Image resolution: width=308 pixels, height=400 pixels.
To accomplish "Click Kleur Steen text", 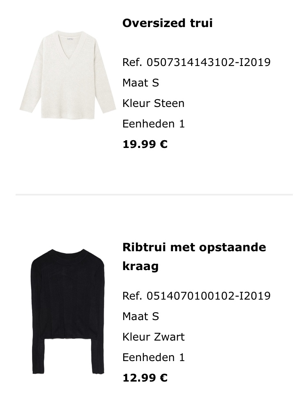I will pos(153,103).
